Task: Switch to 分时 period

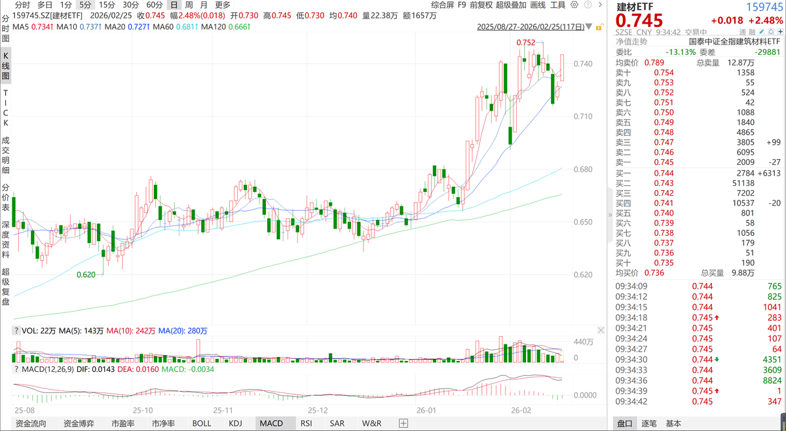Action: (x=22, y=5)
